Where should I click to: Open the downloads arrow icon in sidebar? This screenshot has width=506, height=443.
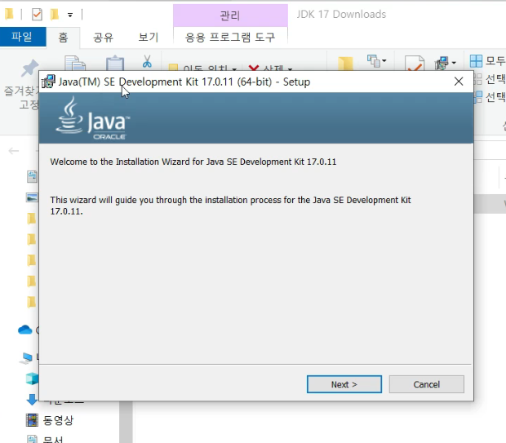point(32,400)
